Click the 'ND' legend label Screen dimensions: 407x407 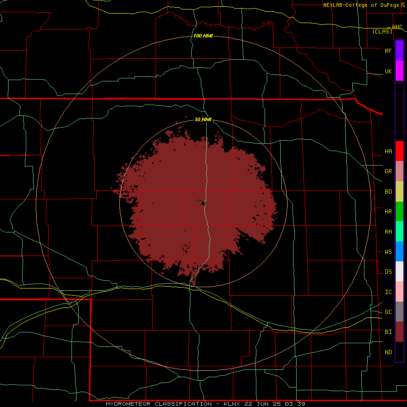388,352
